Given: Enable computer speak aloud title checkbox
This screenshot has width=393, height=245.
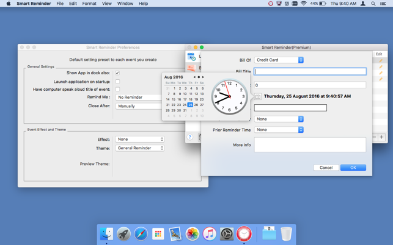Looking at the screenshot, I should tap(117, 90).
